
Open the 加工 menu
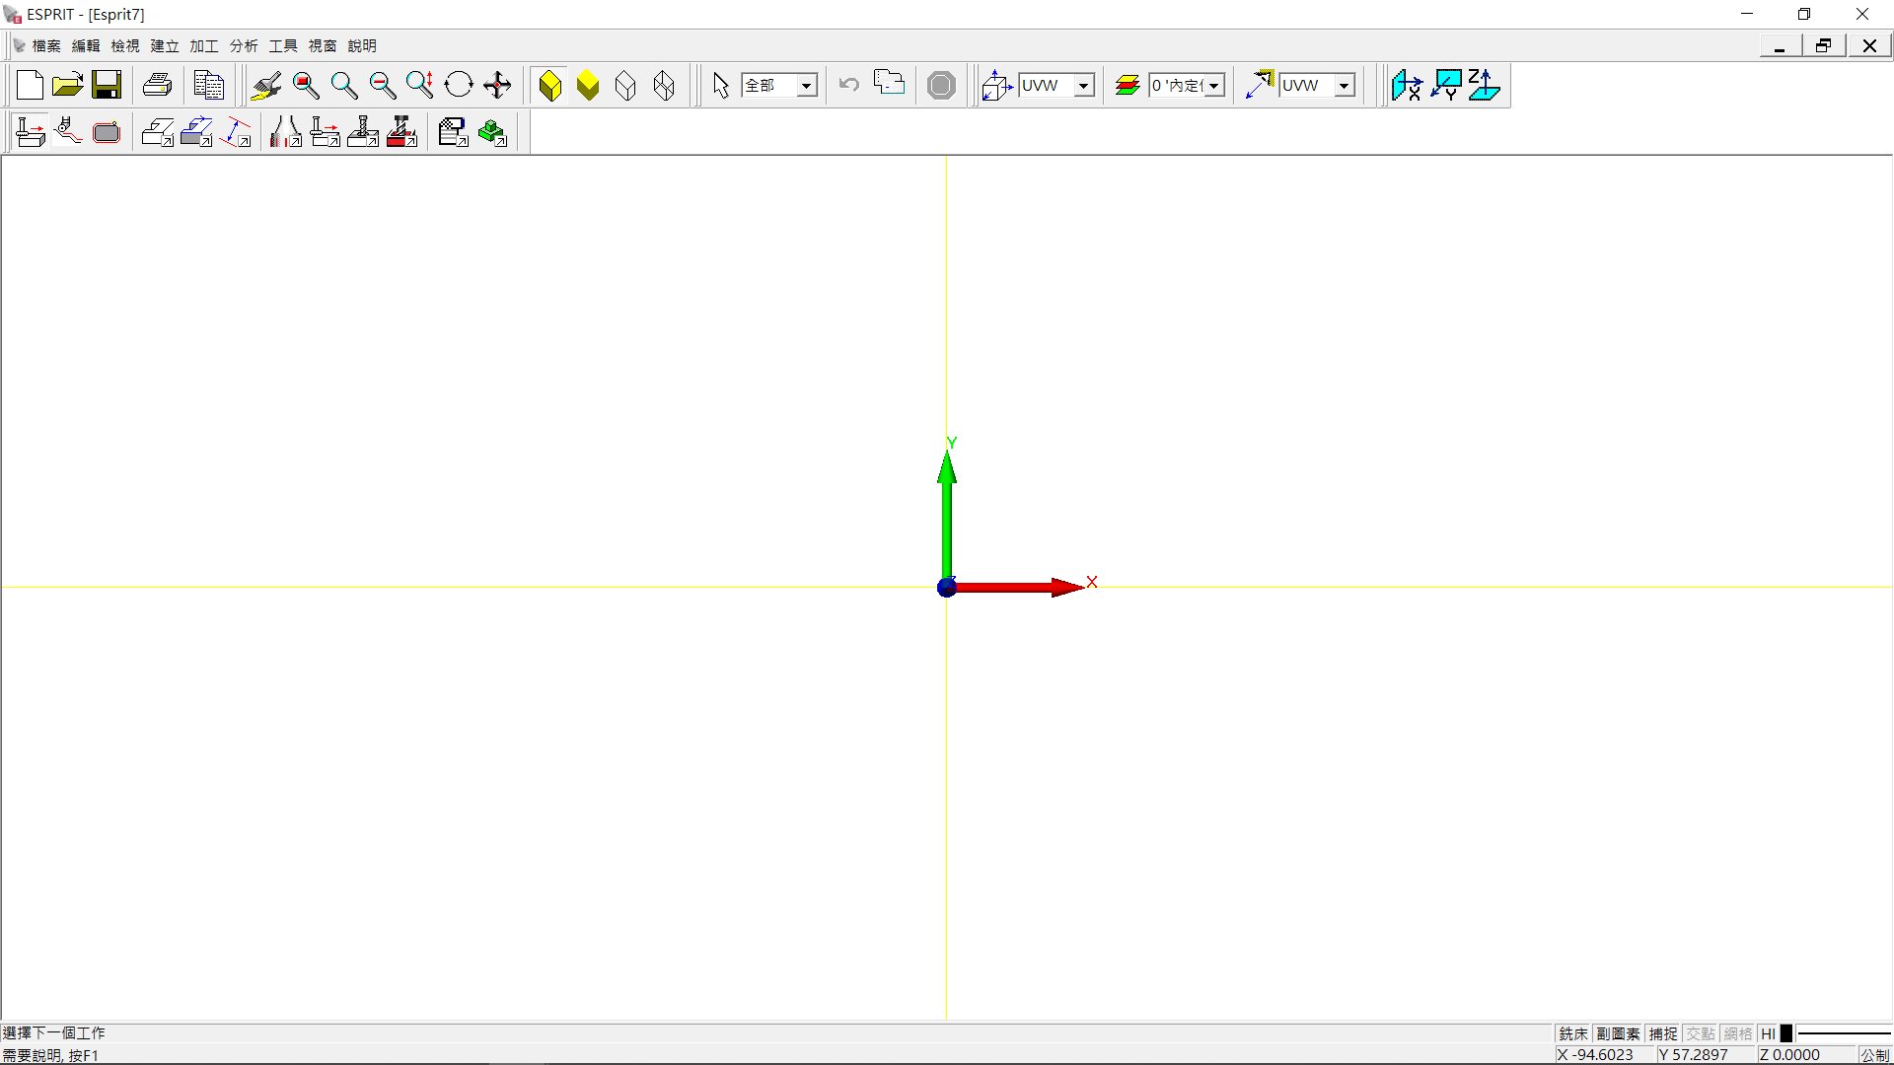tap(204, 46)
